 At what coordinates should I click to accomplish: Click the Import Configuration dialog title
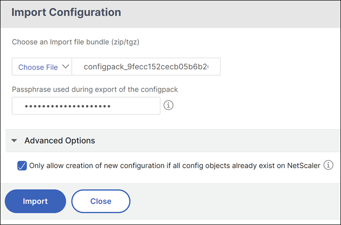pyautogui.click(x=66, y=12)
